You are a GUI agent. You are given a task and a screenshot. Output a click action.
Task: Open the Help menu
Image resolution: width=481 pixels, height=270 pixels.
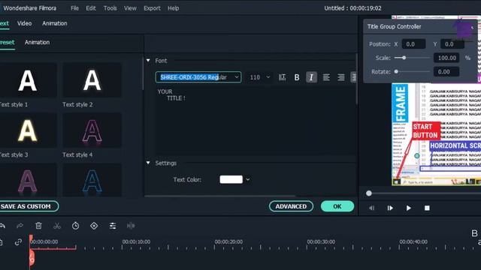(174, 8)
